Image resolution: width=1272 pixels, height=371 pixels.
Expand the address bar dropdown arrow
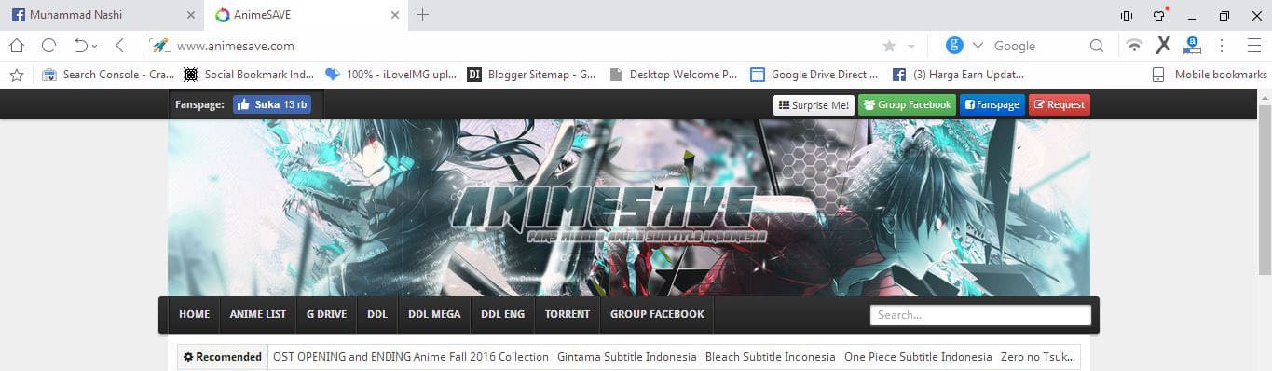point(910,46)
